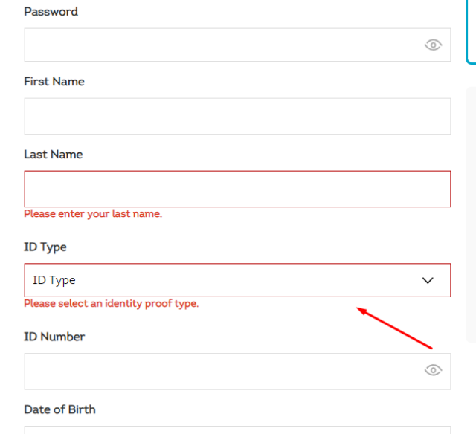Image resolution: width=476 pixels, height=434 pixels.
Task: Click the ID Number label
Action: tap(54, 337)
